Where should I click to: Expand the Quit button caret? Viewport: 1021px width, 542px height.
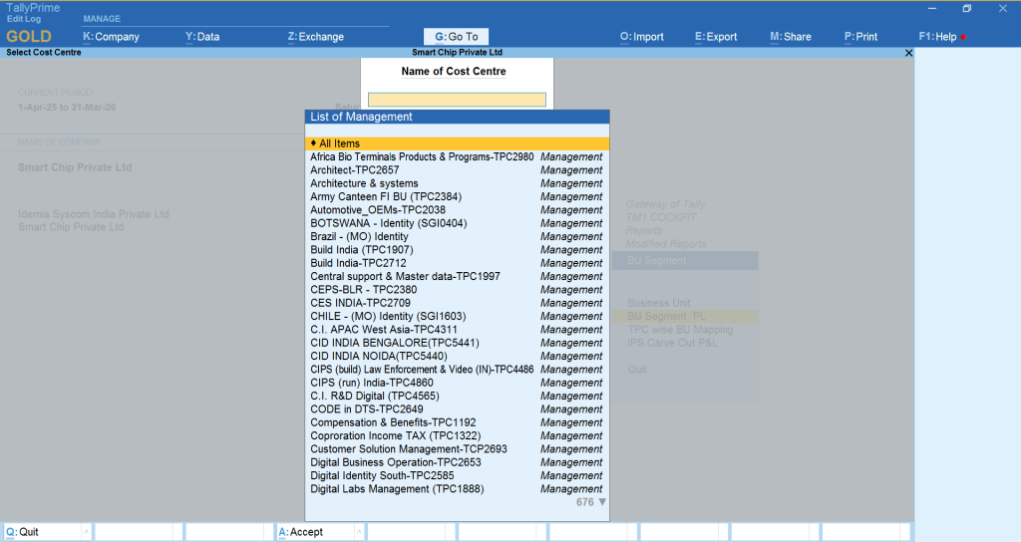(x=85, y=532)
